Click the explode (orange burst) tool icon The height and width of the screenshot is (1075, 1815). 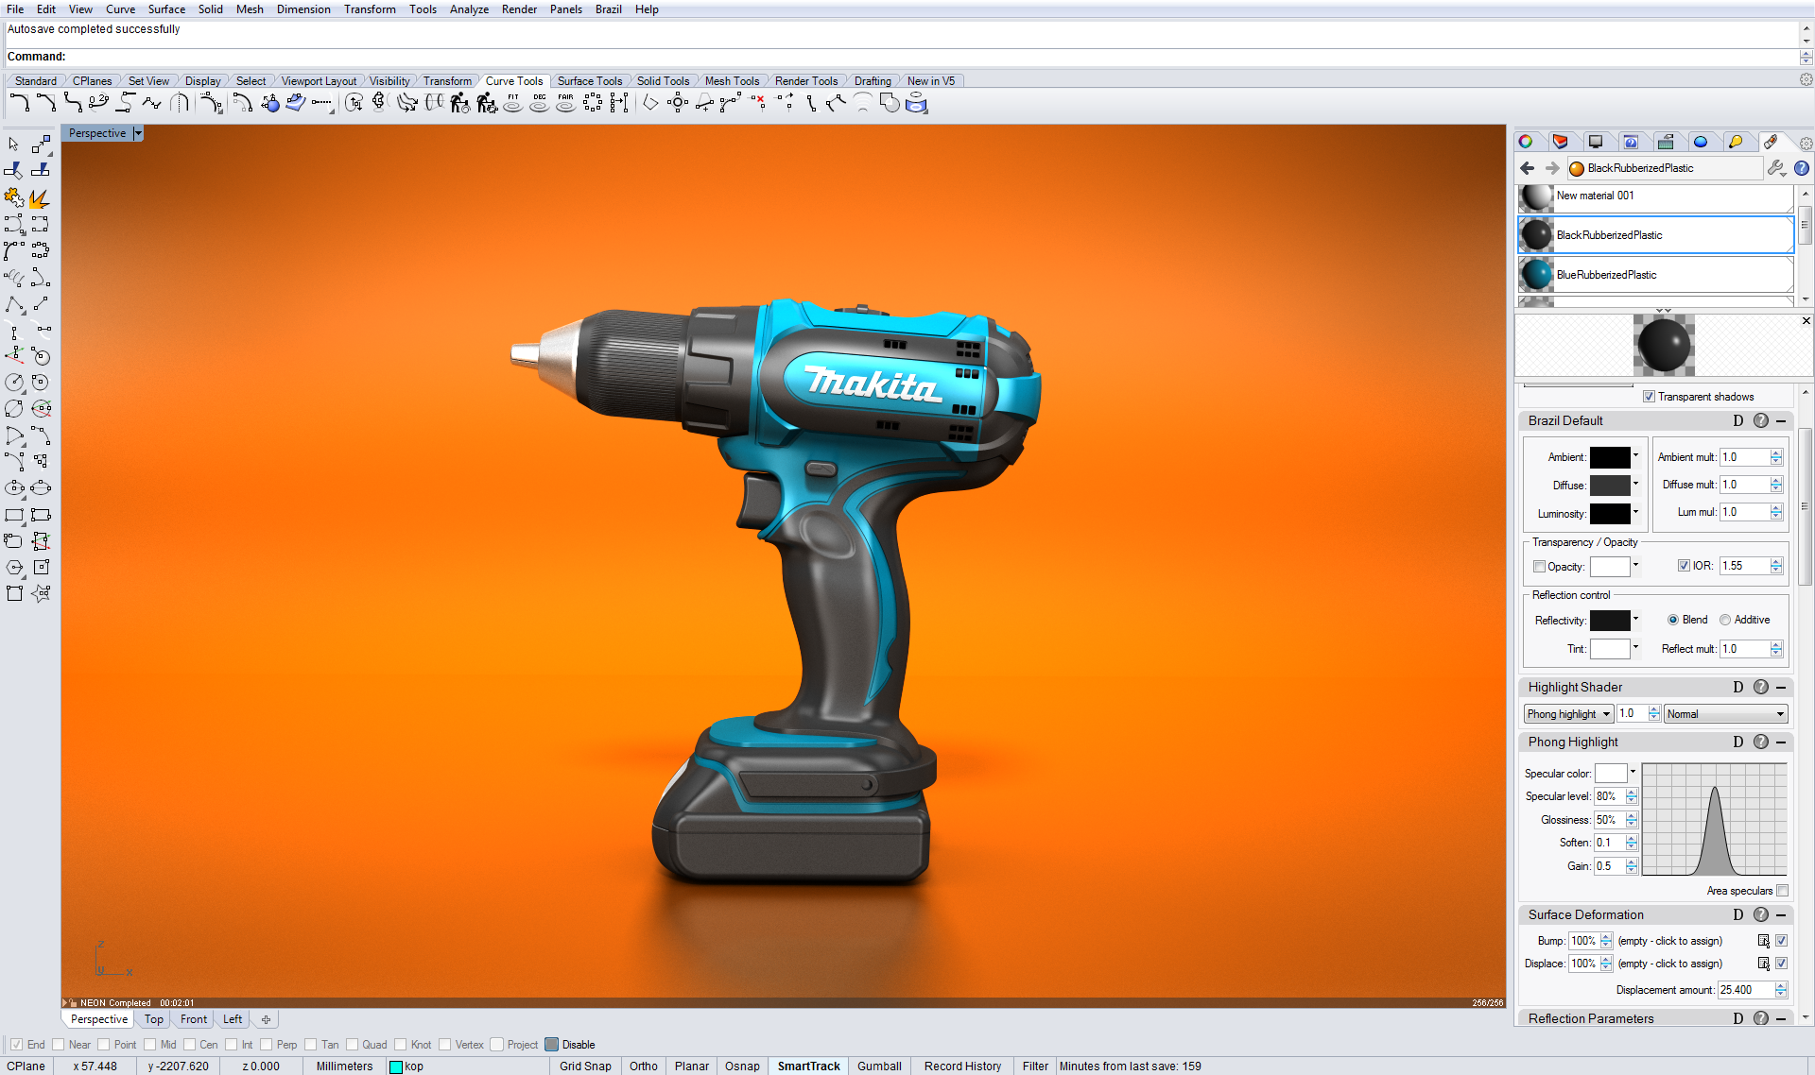(x=40, y=197)
